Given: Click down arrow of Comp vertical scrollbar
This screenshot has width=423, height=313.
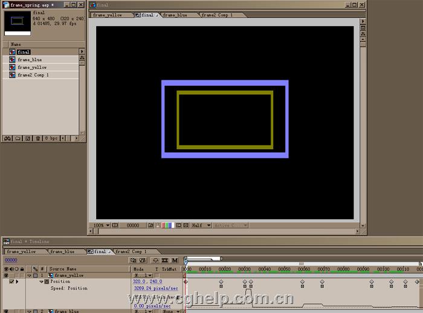Looking at the screenshot, I should 363,225.
